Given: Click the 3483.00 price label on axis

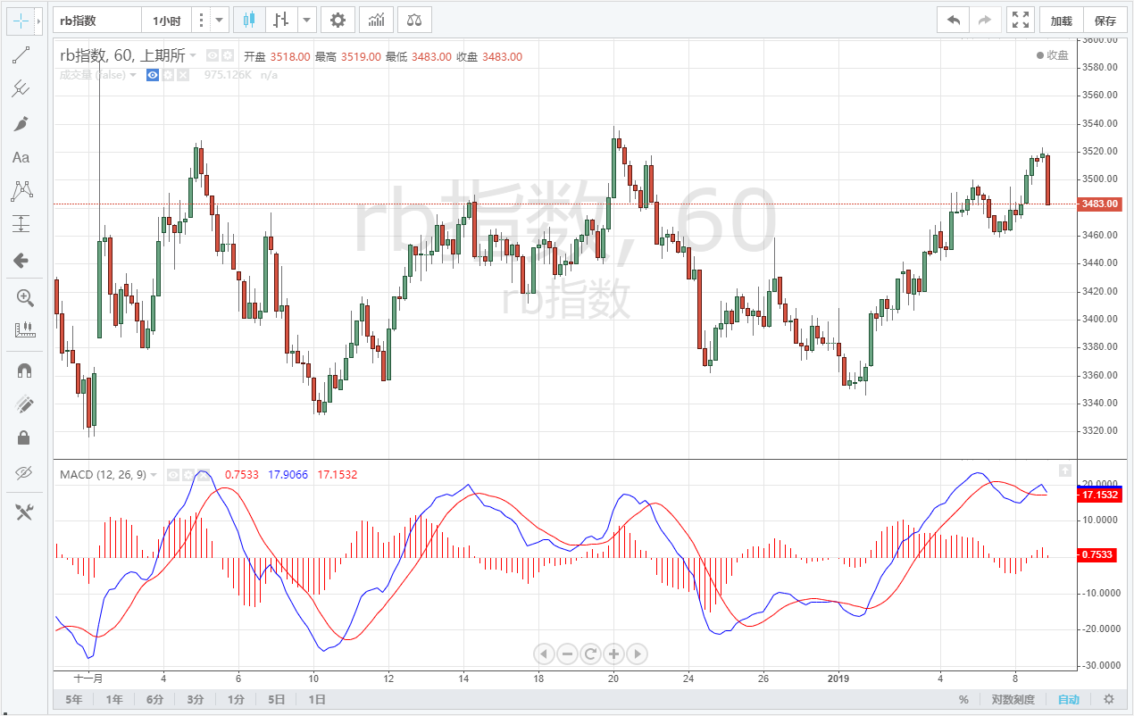Looking at the screenshot, I should click(1098, 204).
